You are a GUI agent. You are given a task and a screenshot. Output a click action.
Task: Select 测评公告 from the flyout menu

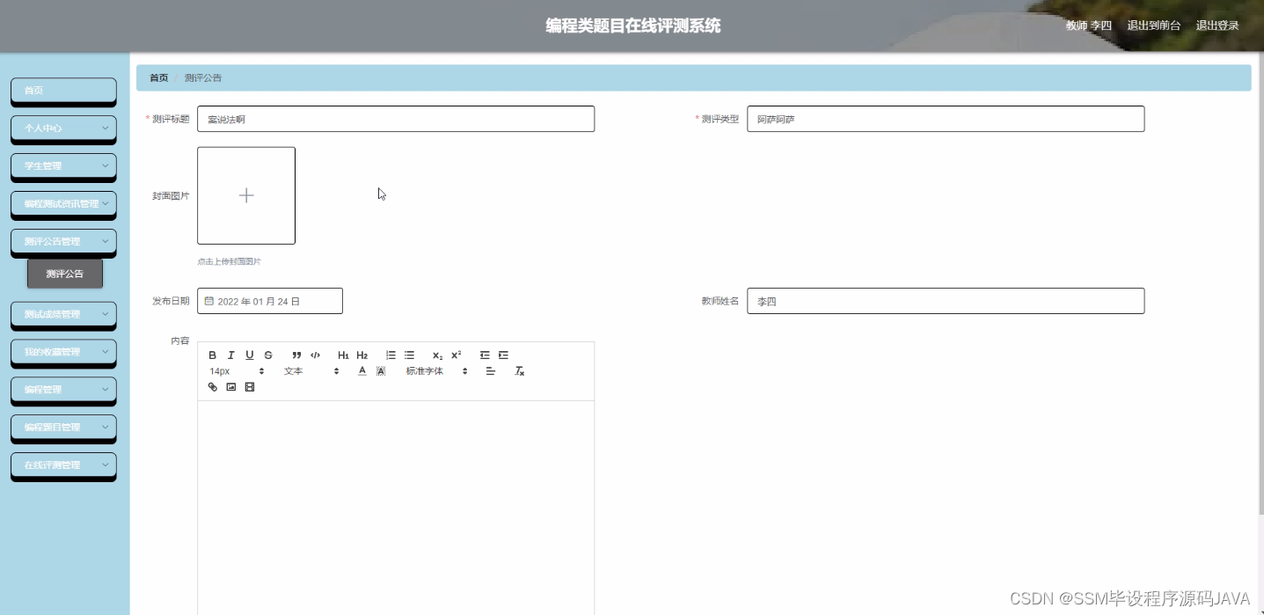64,274
